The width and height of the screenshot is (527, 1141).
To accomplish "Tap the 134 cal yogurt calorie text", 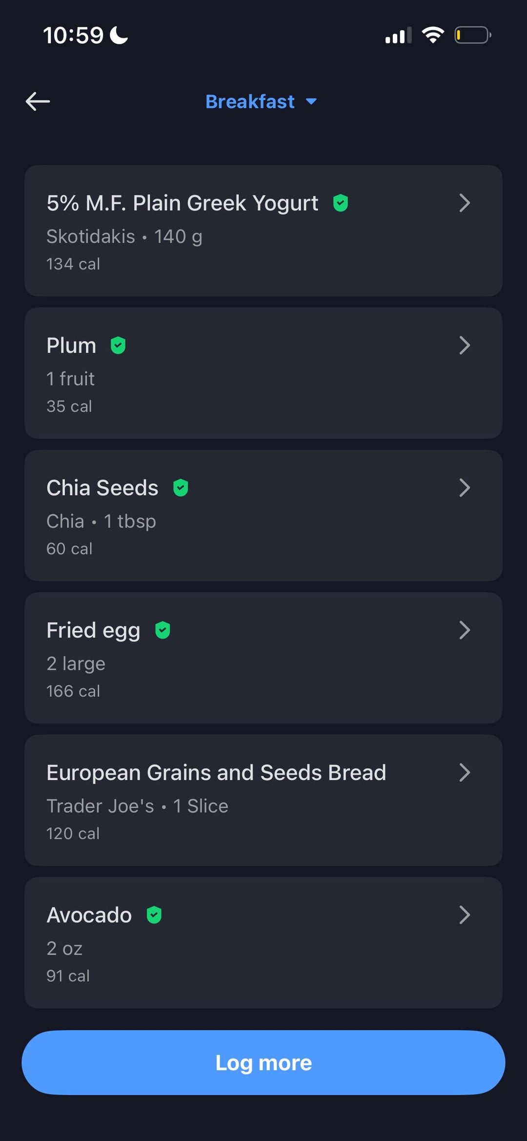I will pos(73,264).
